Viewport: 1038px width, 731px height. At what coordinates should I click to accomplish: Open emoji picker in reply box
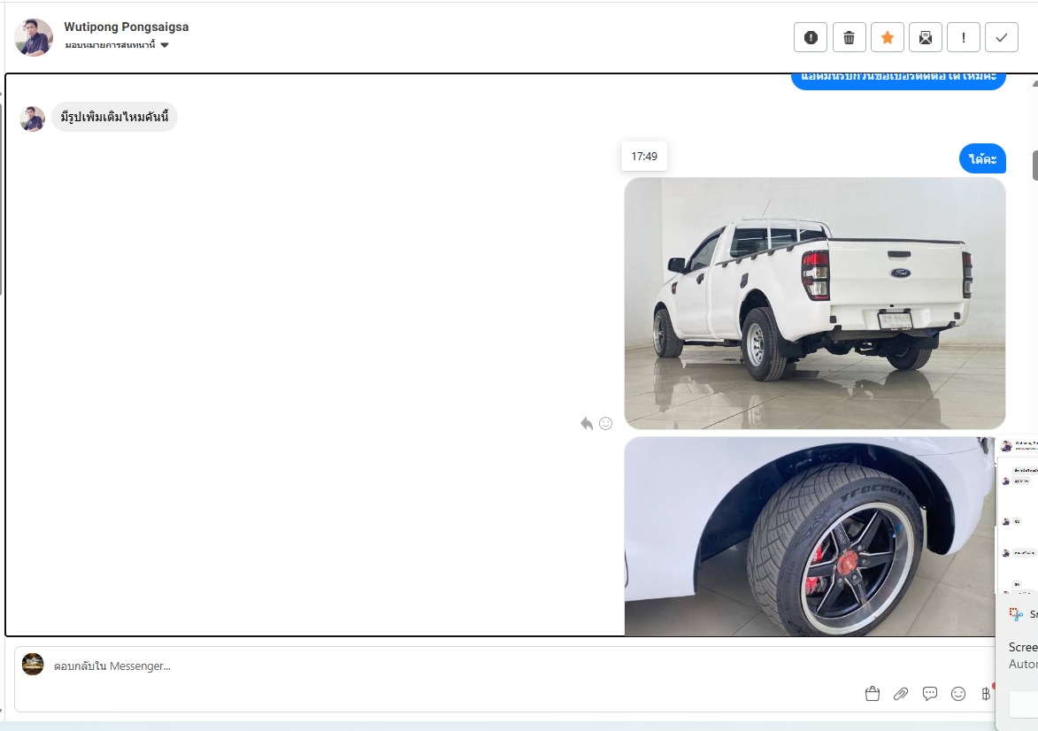[957, 694]
